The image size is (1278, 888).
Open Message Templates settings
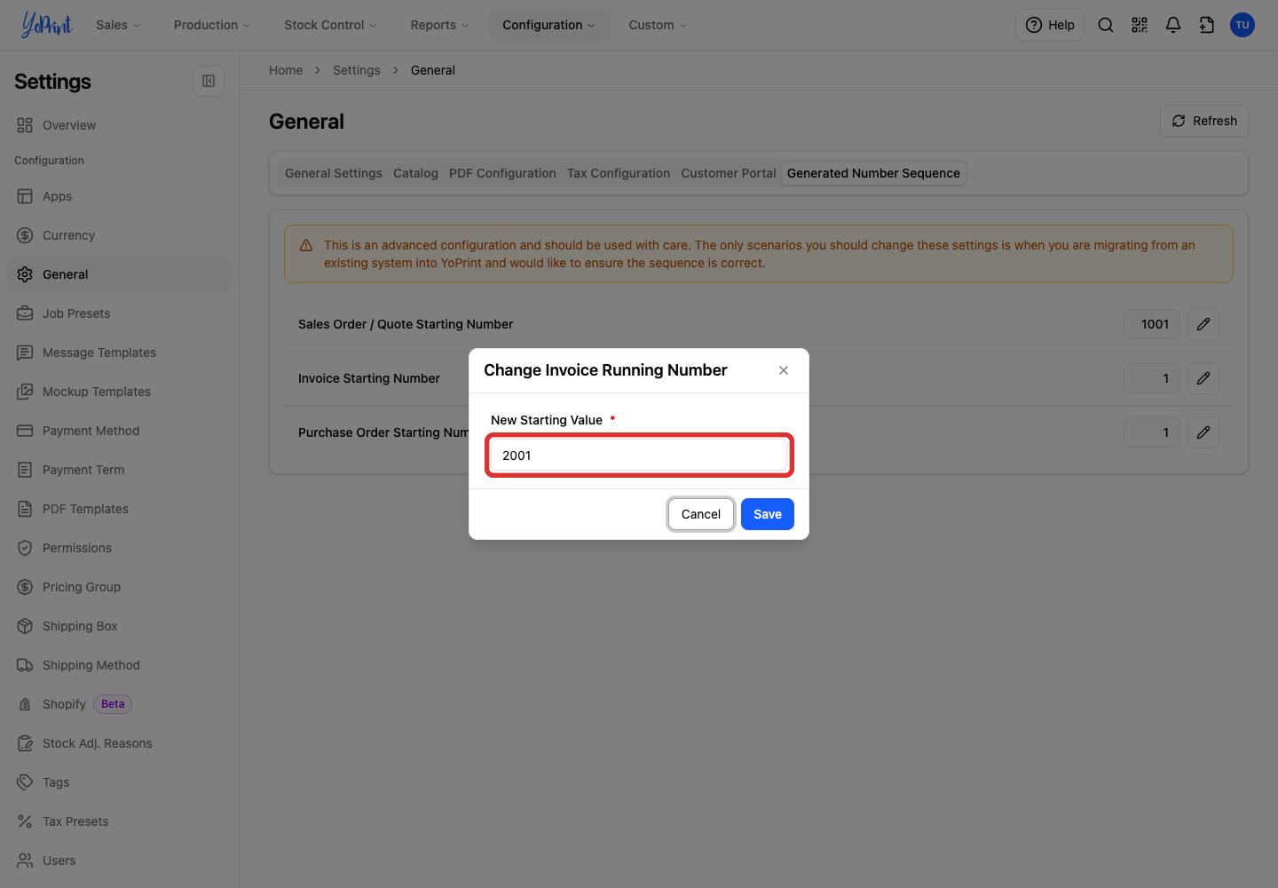(x=119, y=353)
